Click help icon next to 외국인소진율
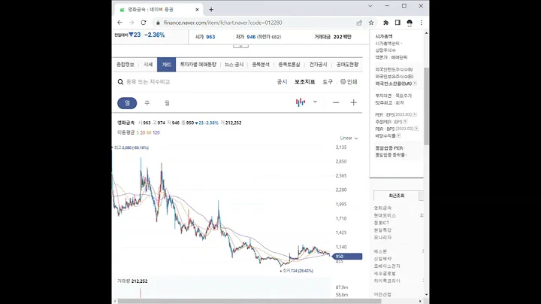Screen dimensions: 541x304 [415, 84]
